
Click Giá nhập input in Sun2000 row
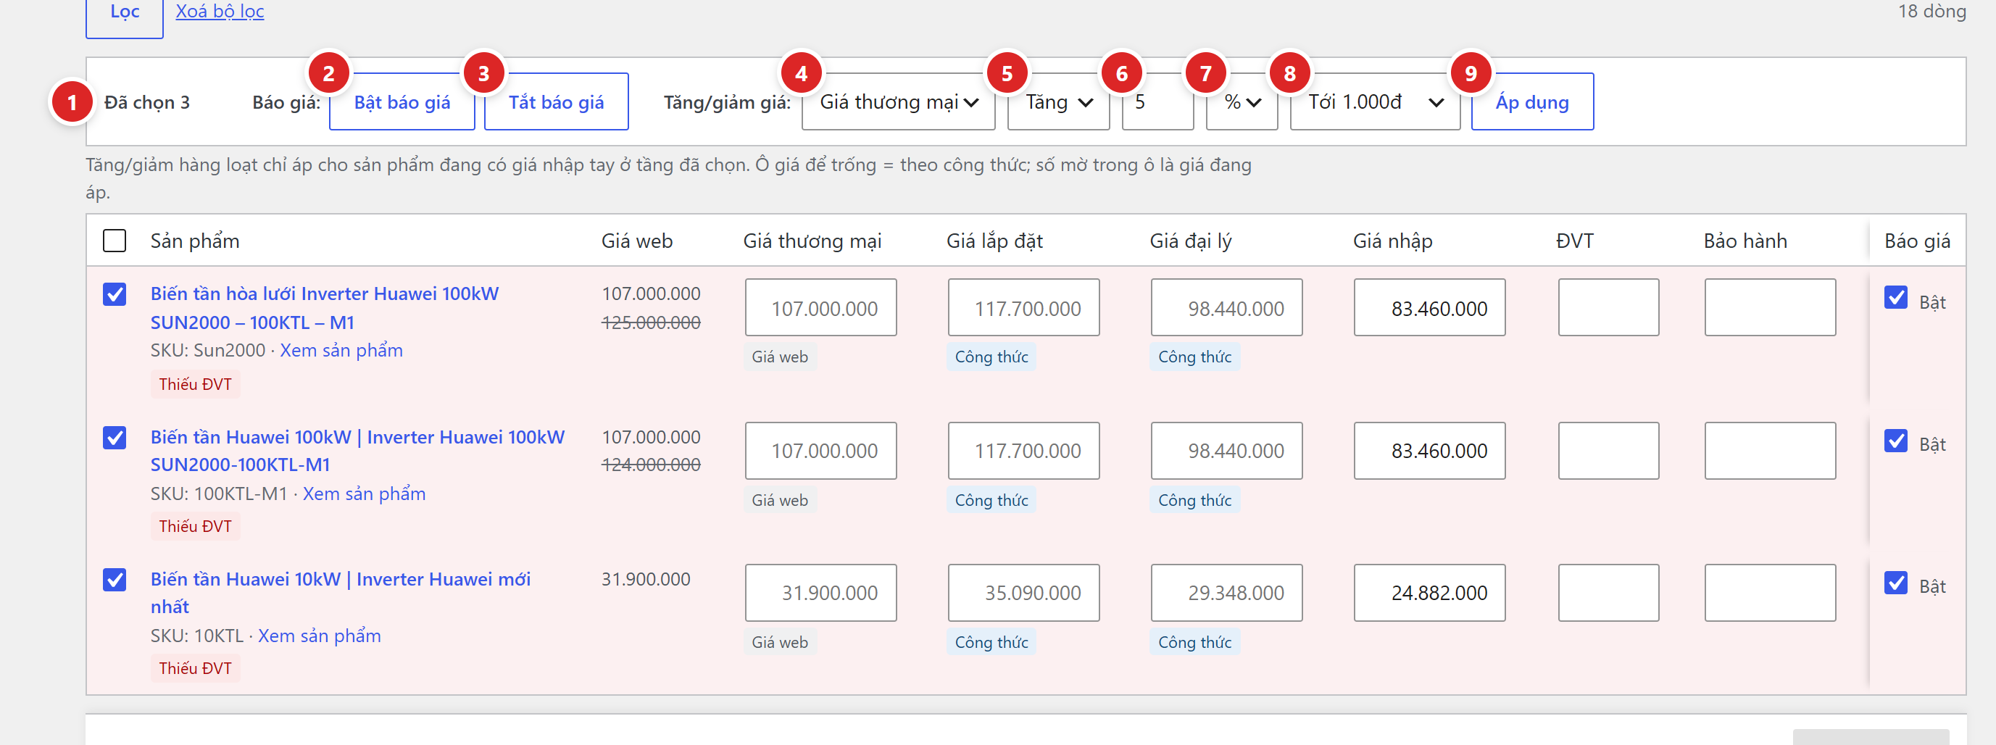click(1431, 308)
